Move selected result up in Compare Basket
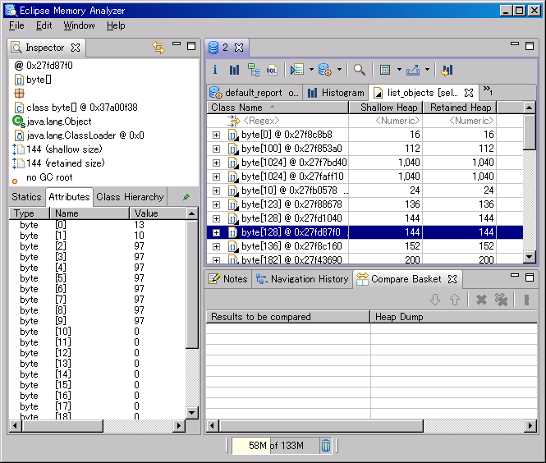The height and width of the screenshot is (463, 546). (x=455, y=300)
